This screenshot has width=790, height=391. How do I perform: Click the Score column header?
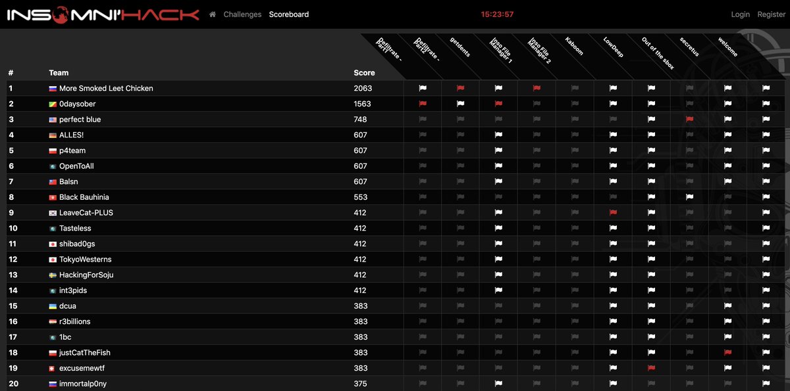[x=364, y=73]
